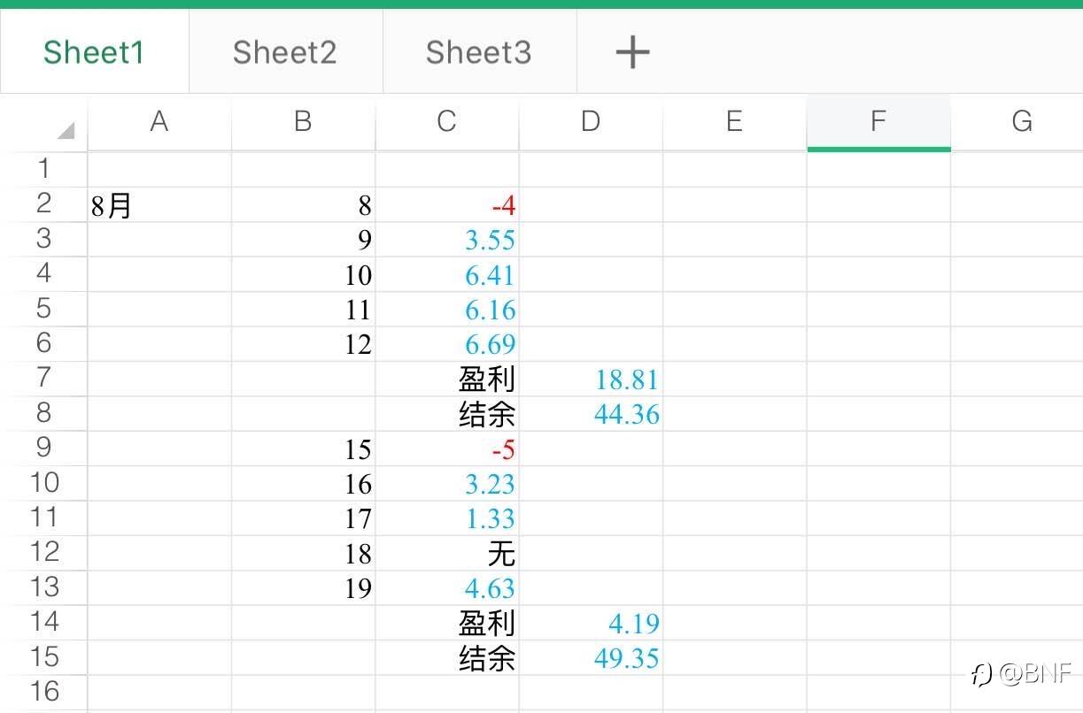Select column A header
Screen dimensions: 1083x713
coord(159,122)
